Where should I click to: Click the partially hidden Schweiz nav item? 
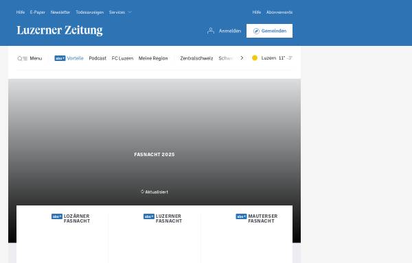click(226, 58)
